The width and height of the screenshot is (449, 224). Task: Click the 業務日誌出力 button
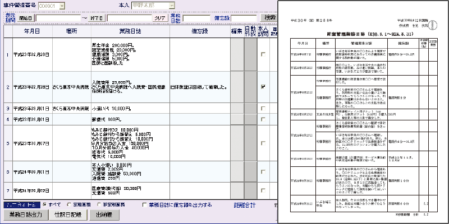click(x=26, y=216)
